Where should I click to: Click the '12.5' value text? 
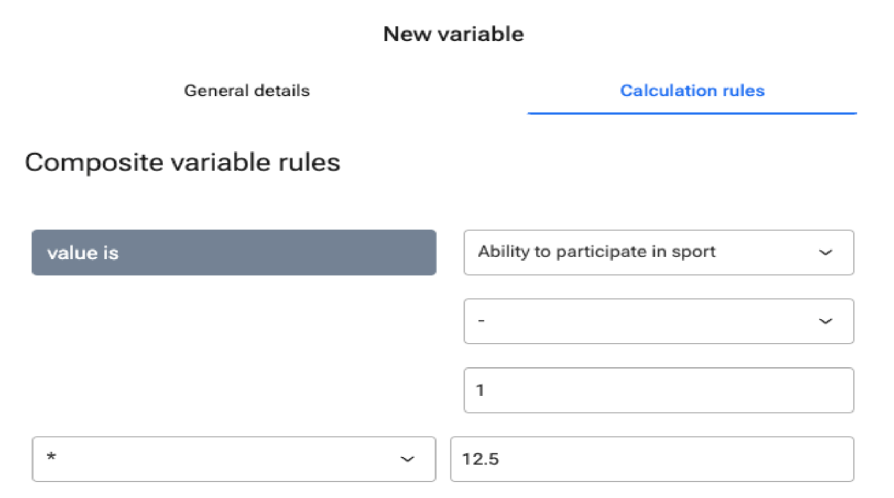pos(481,459)
